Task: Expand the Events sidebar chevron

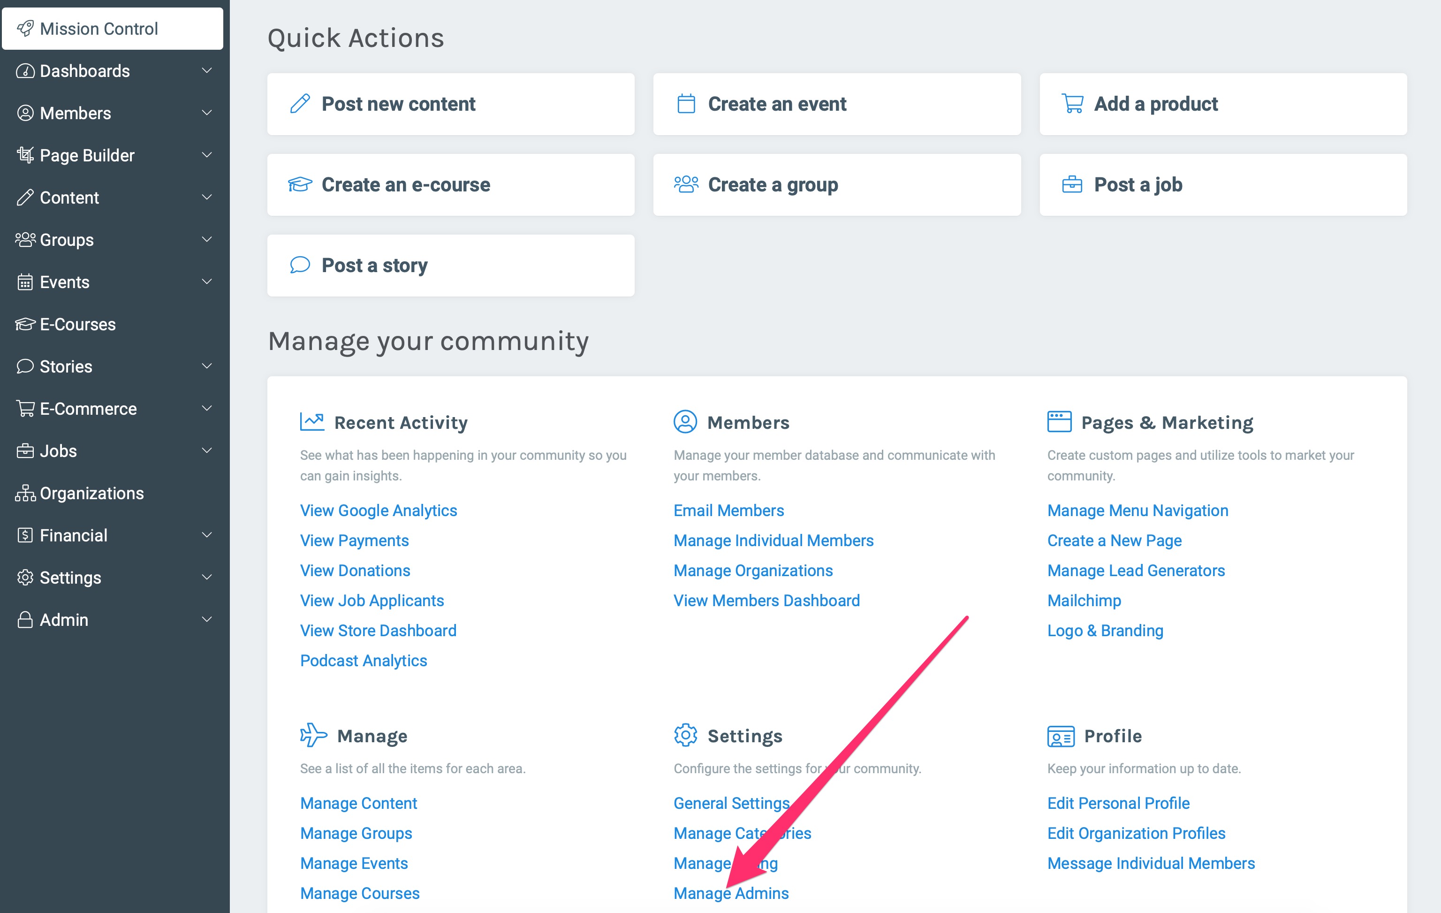Action: point(206,282)
